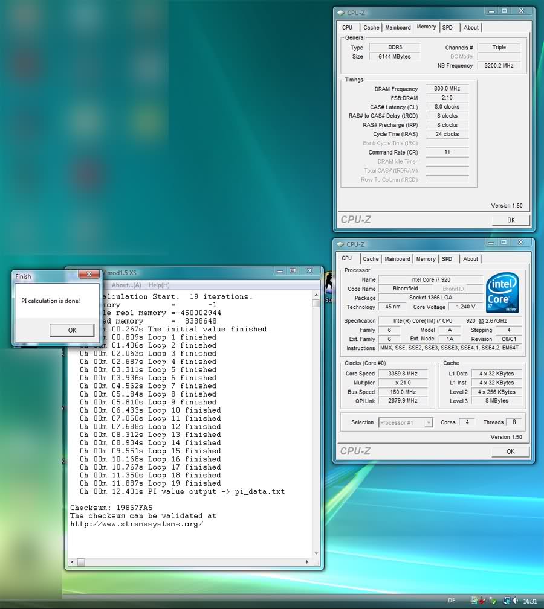This screenshot has width=544, height=609.
Task: Click the Safely Remove Hardware tray icon
Action: tap(492, 601)
